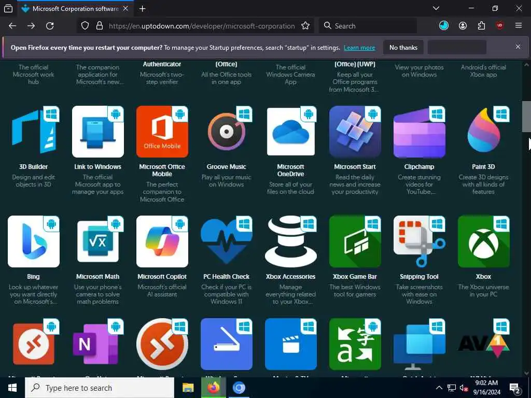Focus the Firefox Search box
The image size is (531, 398).
(368, 26)
